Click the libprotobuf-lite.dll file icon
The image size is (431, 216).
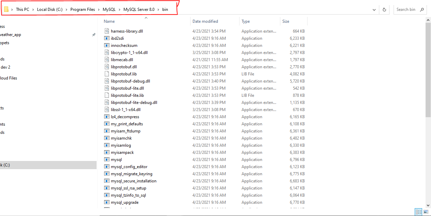[106, 88]
